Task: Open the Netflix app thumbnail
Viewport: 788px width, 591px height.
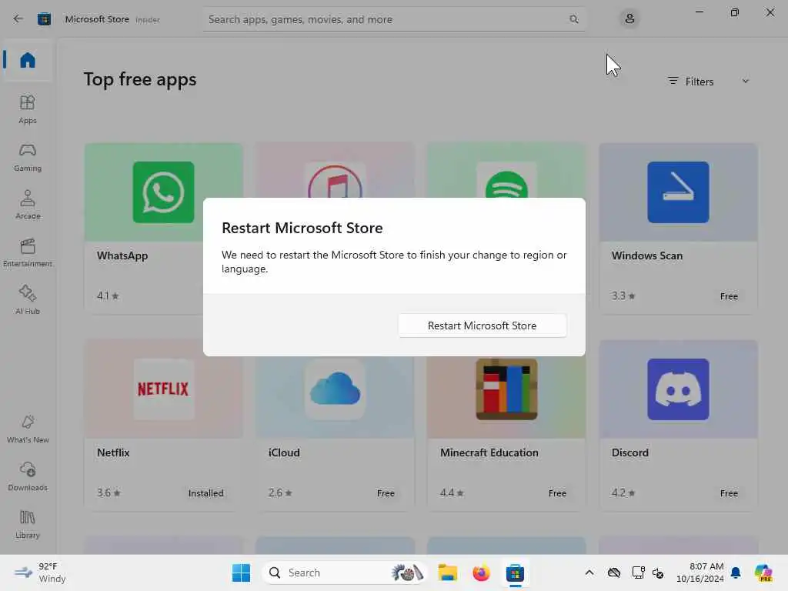Action: [x=163, y=389]
